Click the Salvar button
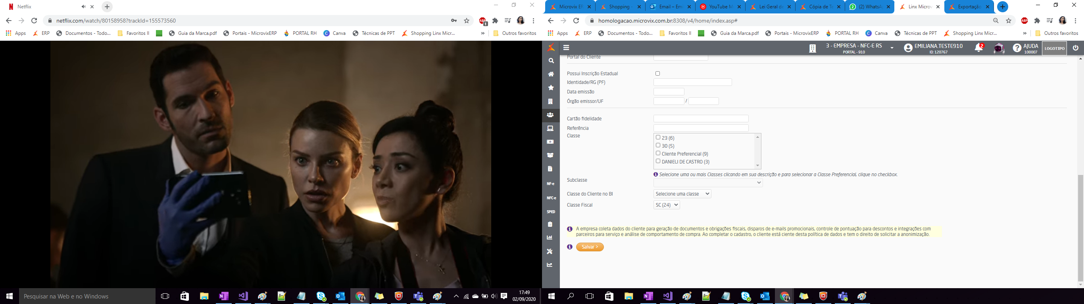This screenshot has height=304, width=1084. pos(590,247)
